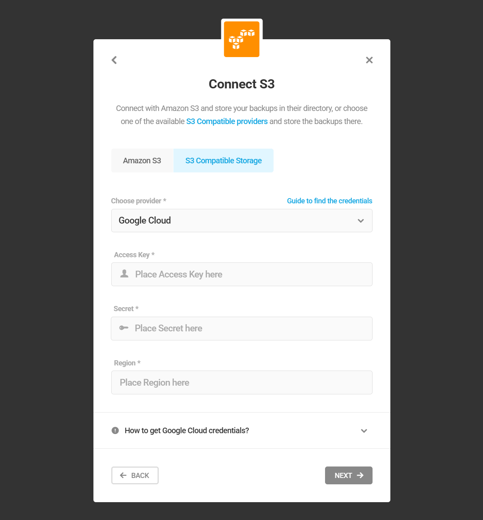Click the Place Secret here field
Screen dimensions: 483x520
point(241,328)
